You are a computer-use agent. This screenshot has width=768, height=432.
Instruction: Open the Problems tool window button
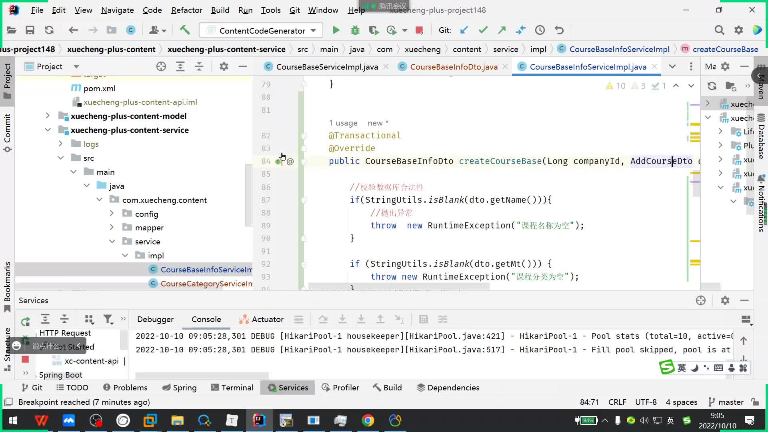coord(125,388)
